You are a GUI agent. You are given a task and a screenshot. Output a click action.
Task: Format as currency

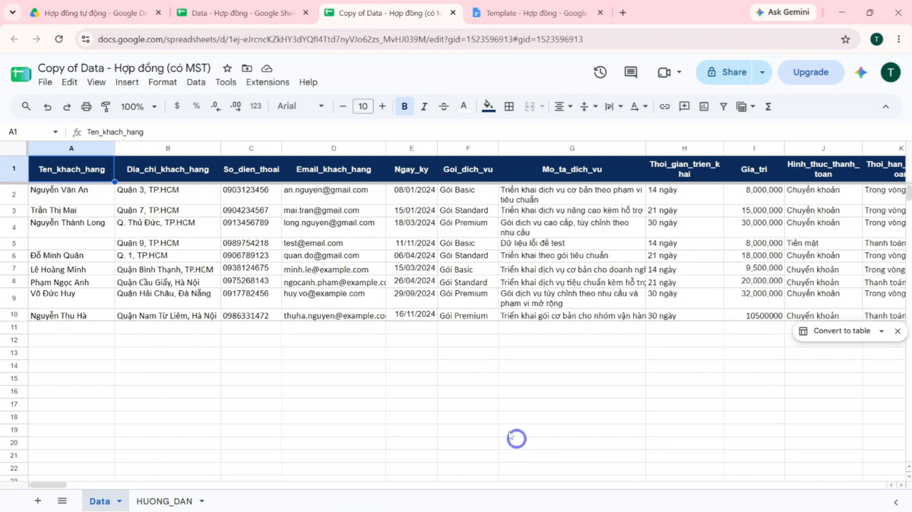[x=177, y=106]
